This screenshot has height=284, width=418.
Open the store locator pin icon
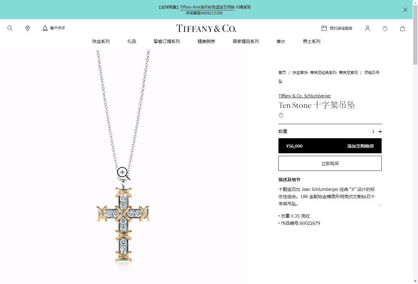tap(28, 28)
